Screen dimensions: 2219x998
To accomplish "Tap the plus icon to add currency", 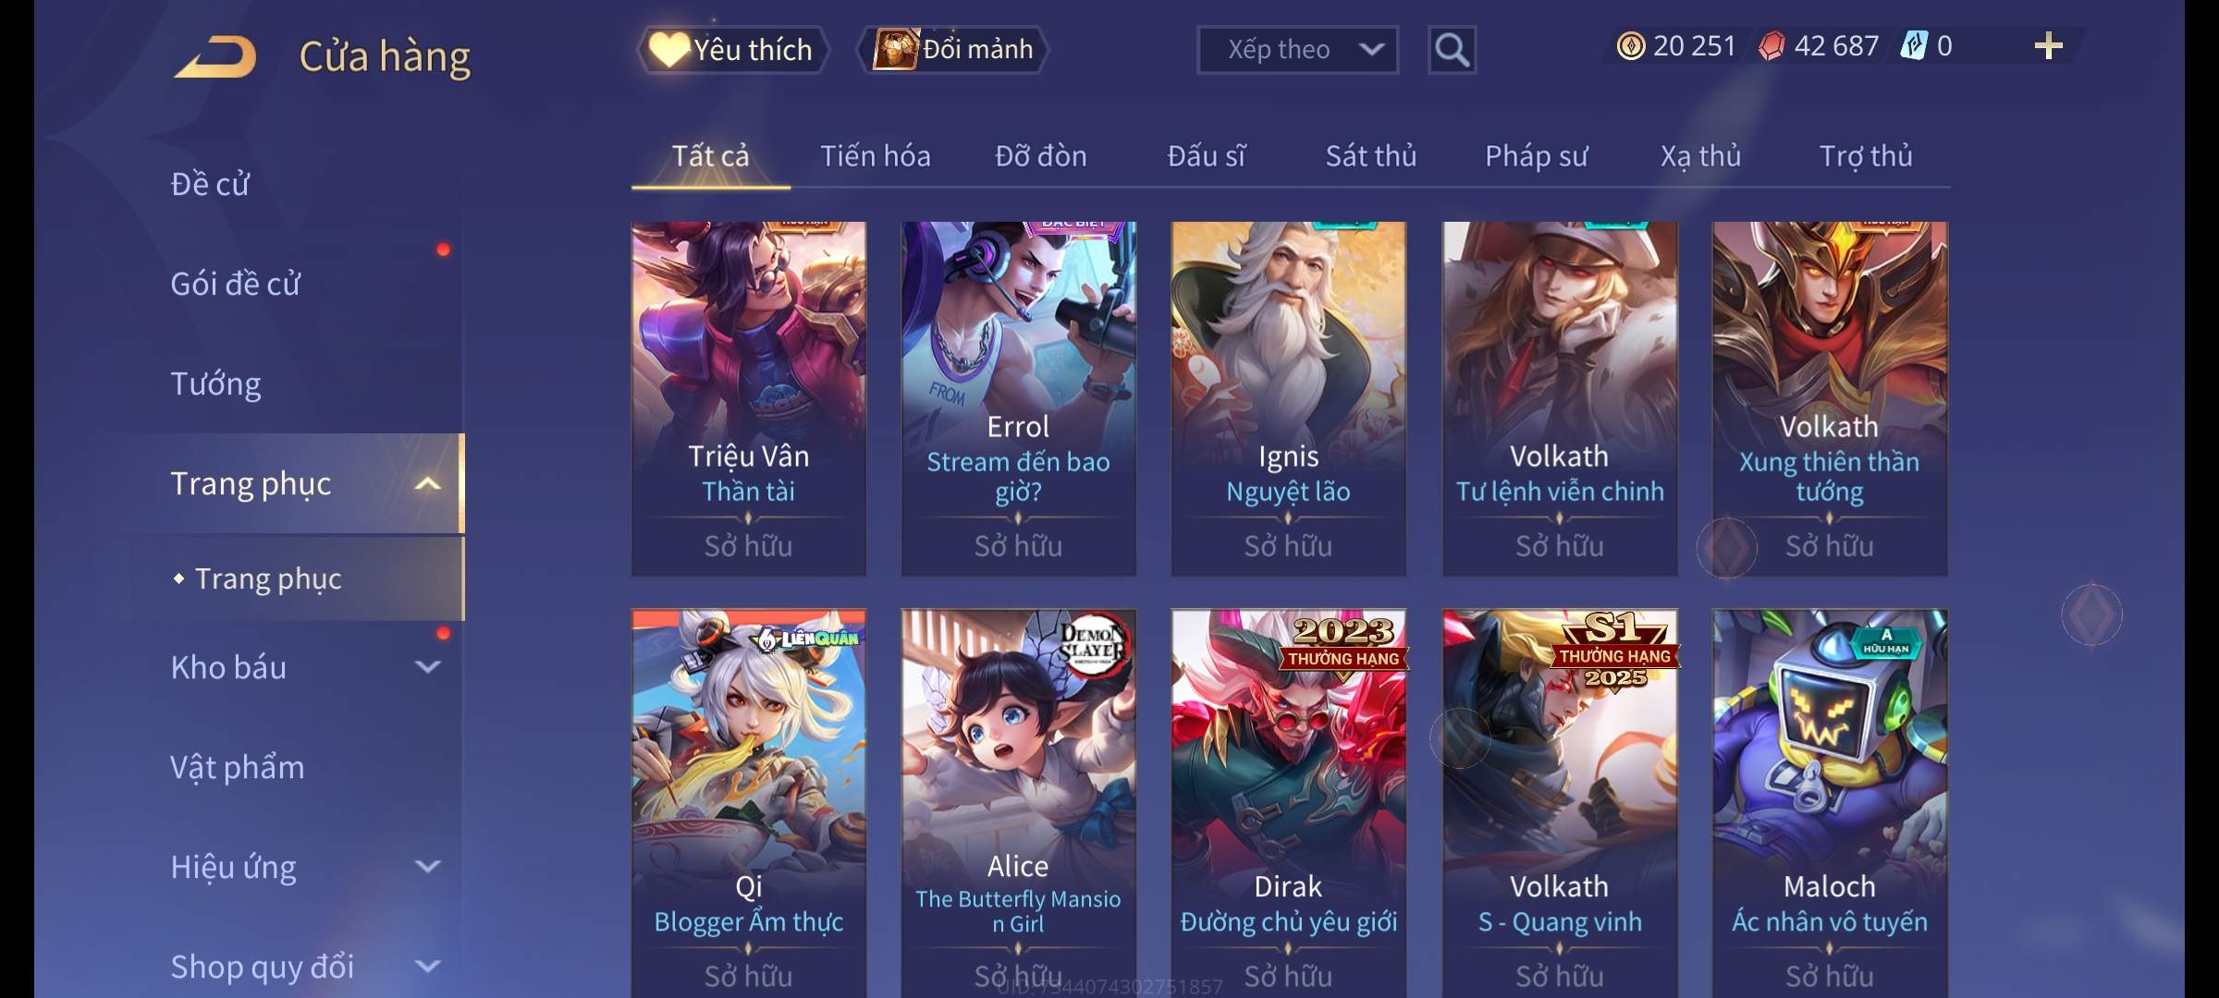I will (x=2049, y=46).
